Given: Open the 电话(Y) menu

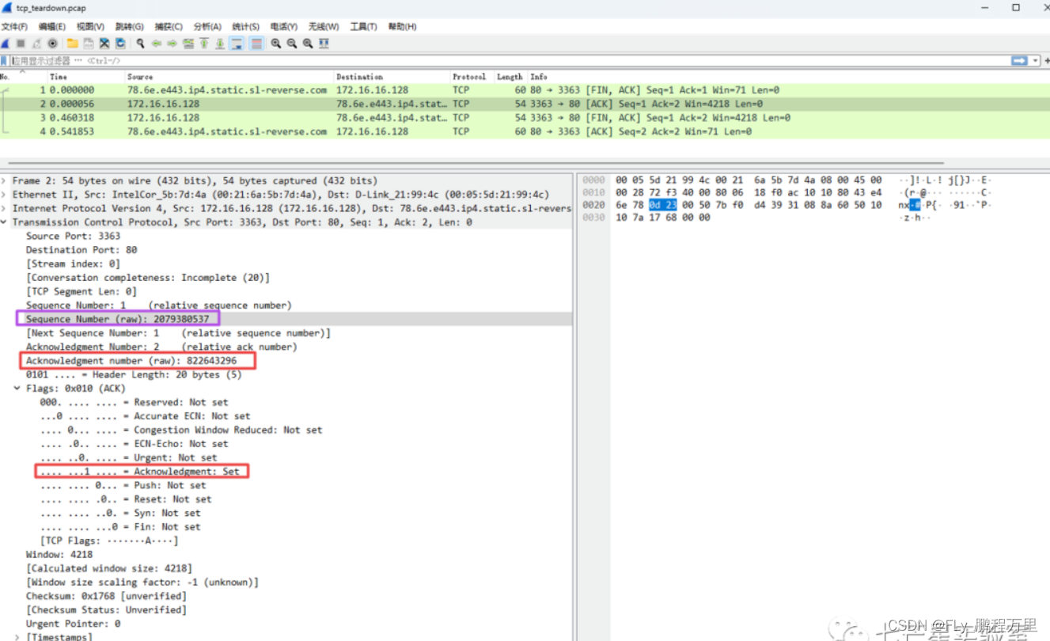Looking at the screenshot, I should pos(284,27).
